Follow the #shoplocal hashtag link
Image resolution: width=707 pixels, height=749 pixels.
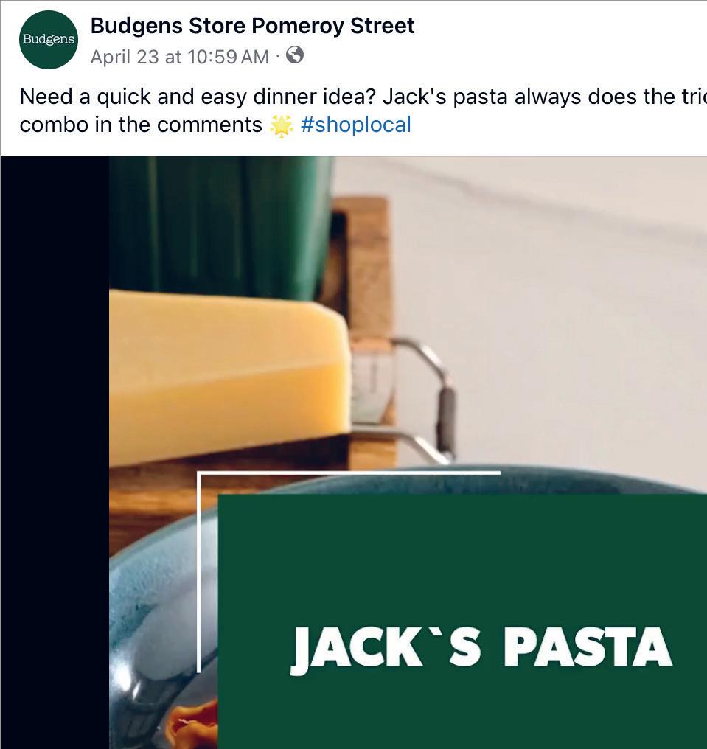(x=355, y=125)
